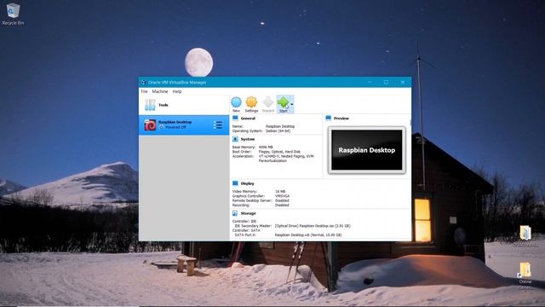Screen dimensions: 545x307
Task: Click the New virtual machine toolbar icon
Action: tap(236, 102)
